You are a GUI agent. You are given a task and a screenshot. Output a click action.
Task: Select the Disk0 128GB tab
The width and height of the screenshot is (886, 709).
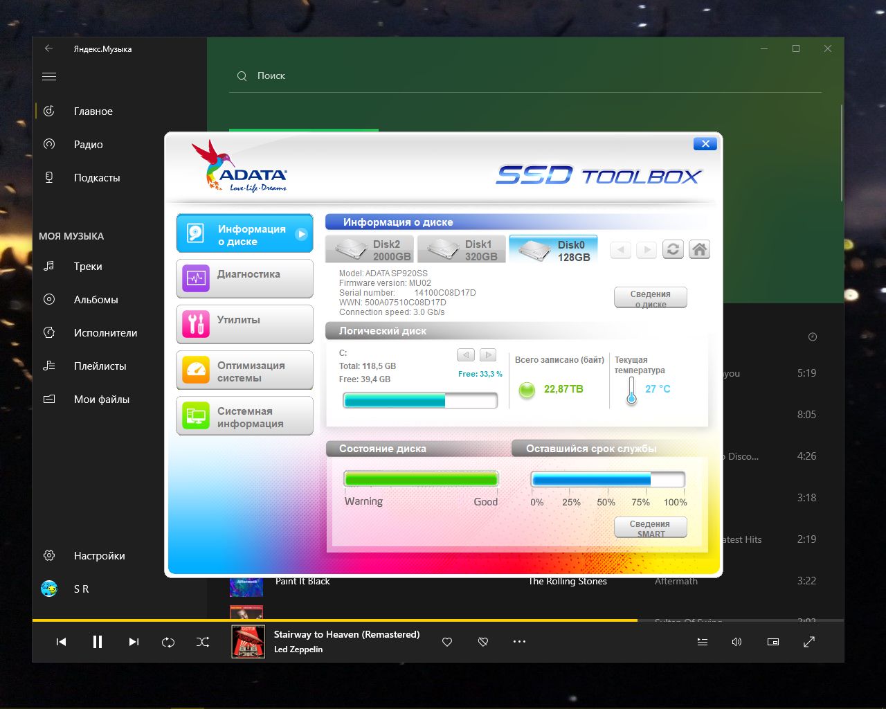coord(553,249)
